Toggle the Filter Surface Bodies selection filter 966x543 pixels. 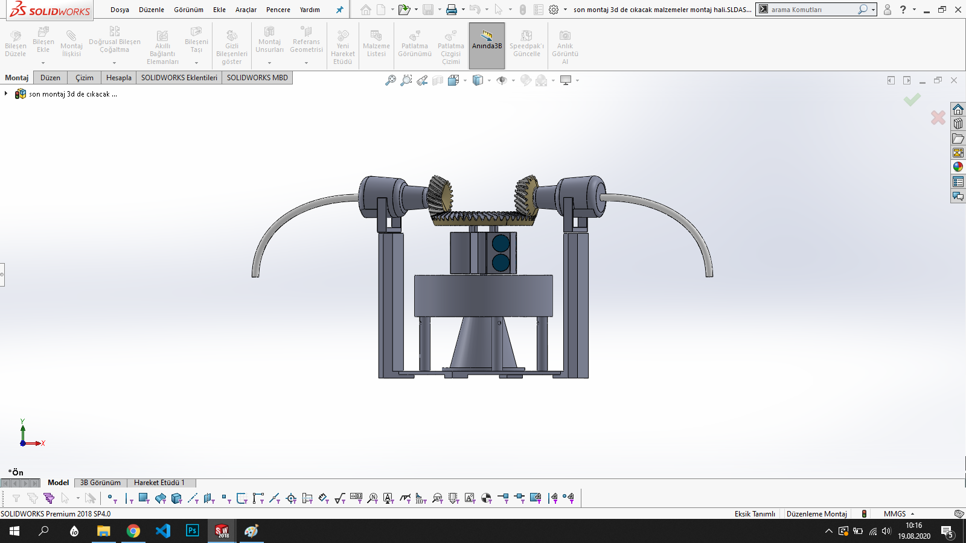tap(160, 498)
